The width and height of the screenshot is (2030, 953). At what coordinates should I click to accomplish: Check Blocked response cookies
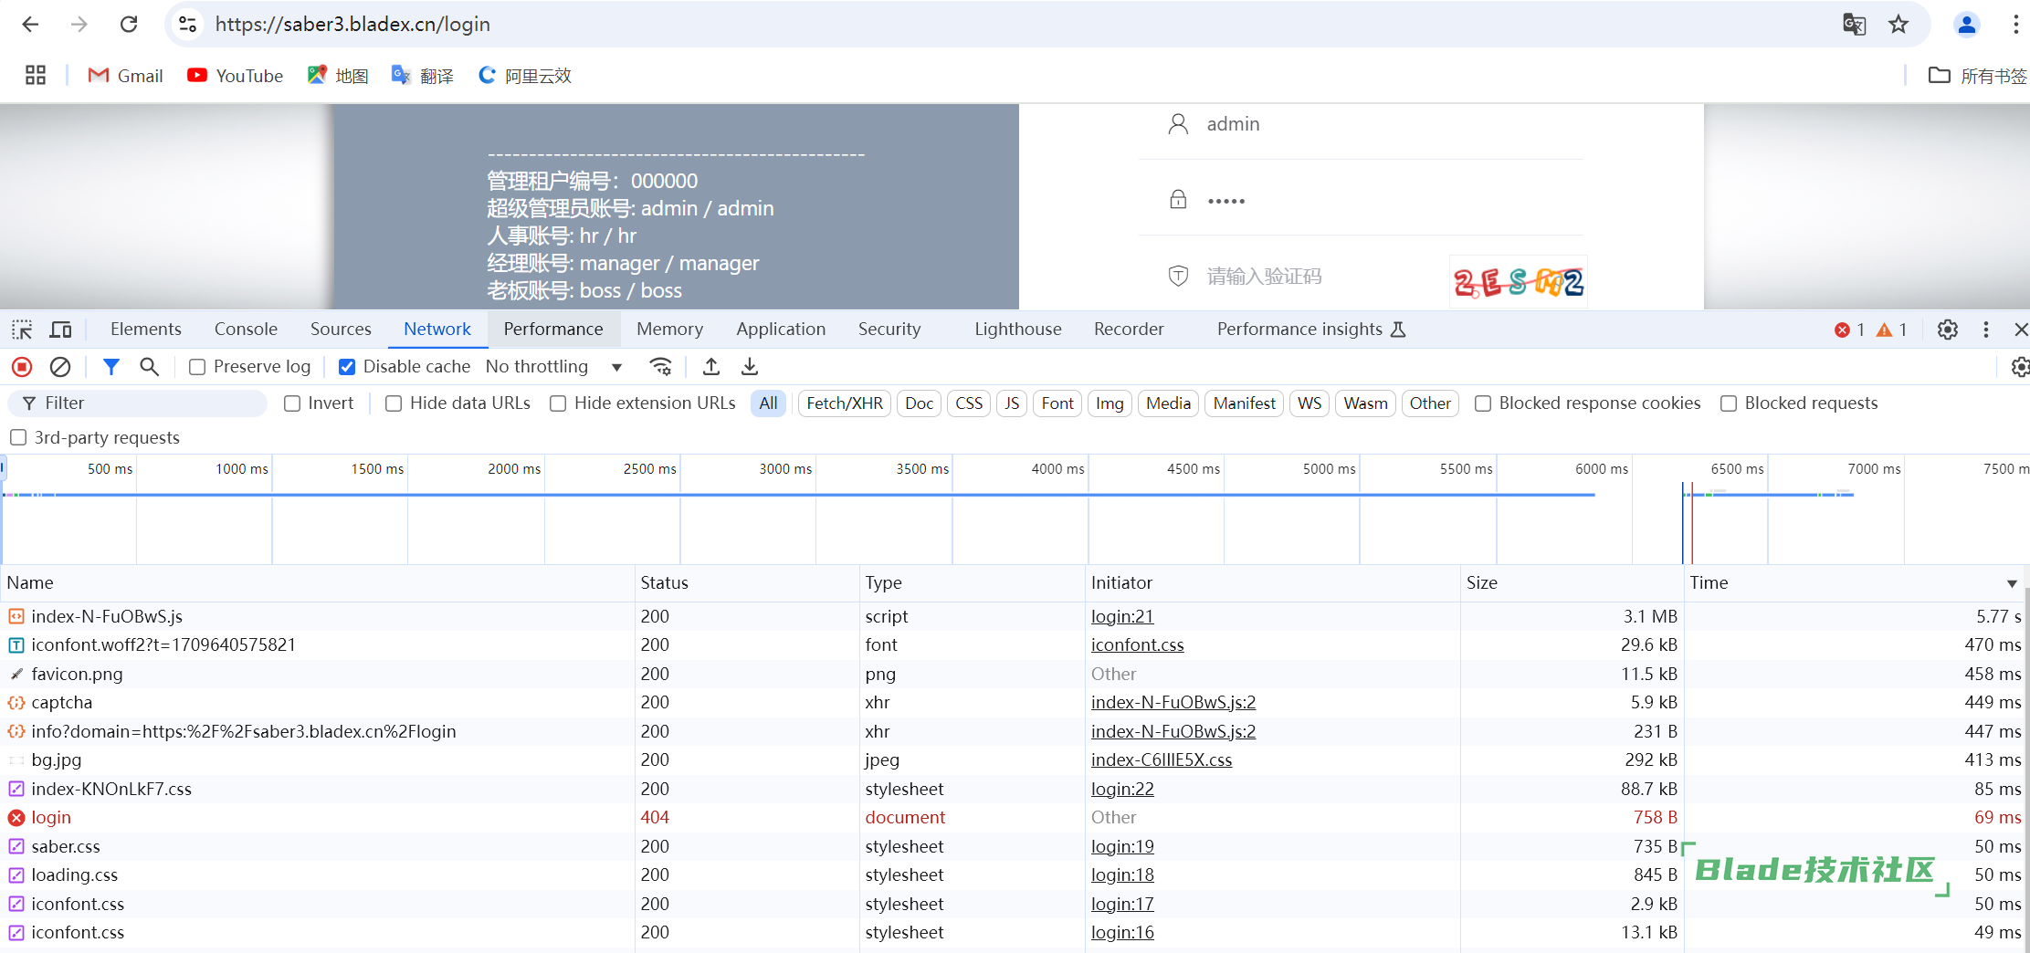pyautogui.click(x=1483, y=403)
